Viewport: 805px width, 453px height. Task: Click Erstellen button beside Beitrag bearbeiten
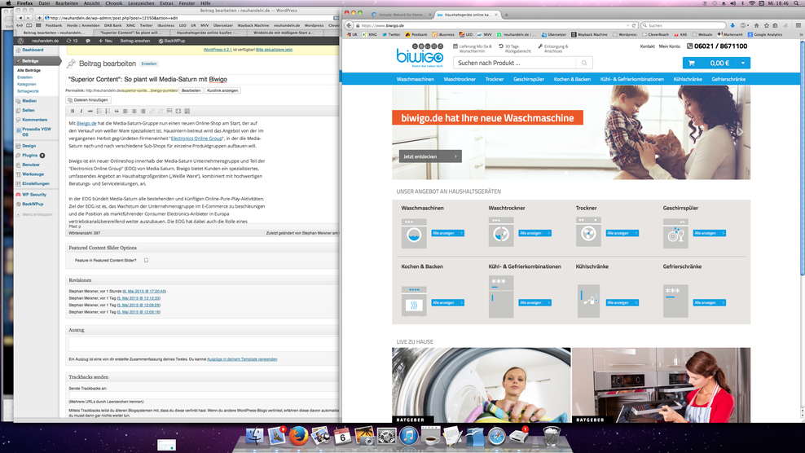tap(149, 64)
